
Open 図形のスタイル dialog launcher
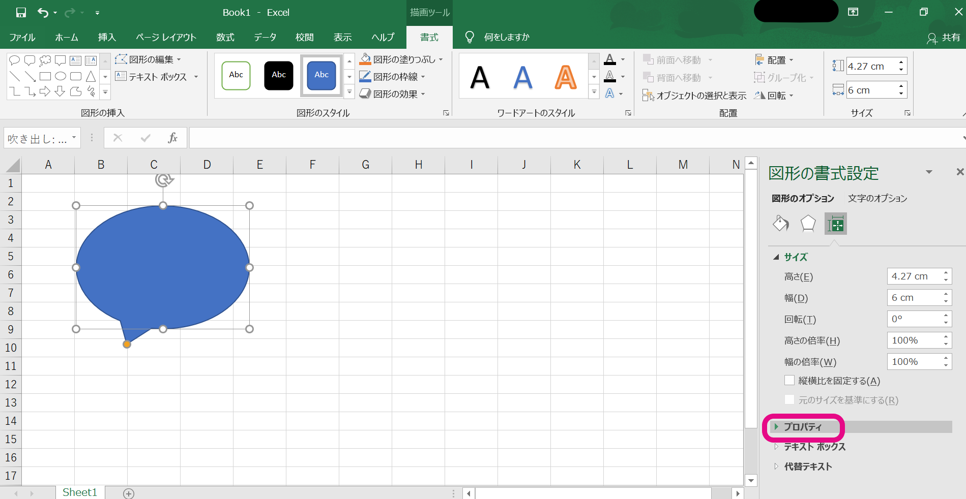point(446,113)
